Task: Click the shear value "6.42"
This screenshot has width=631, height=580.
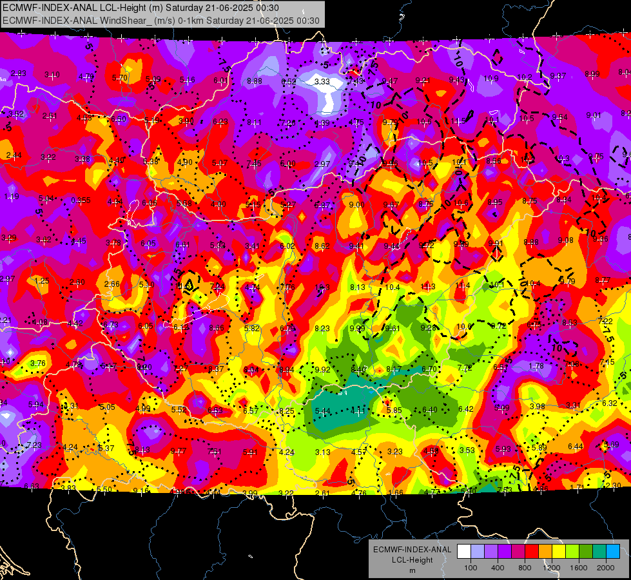Action: click(465, 409)
